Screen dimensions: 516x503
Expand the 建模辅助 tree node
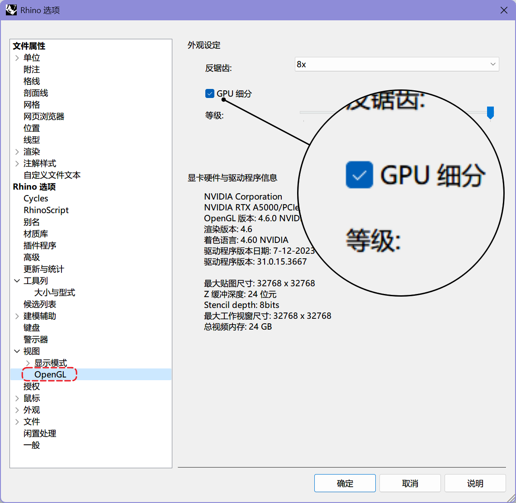tap(17, 316)
